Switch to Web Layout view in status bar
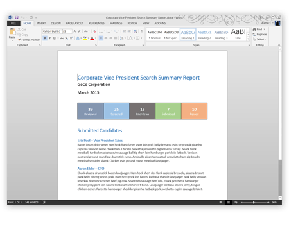Image resolution: width=289 pixels, height=231 pixels. [236, 202]
